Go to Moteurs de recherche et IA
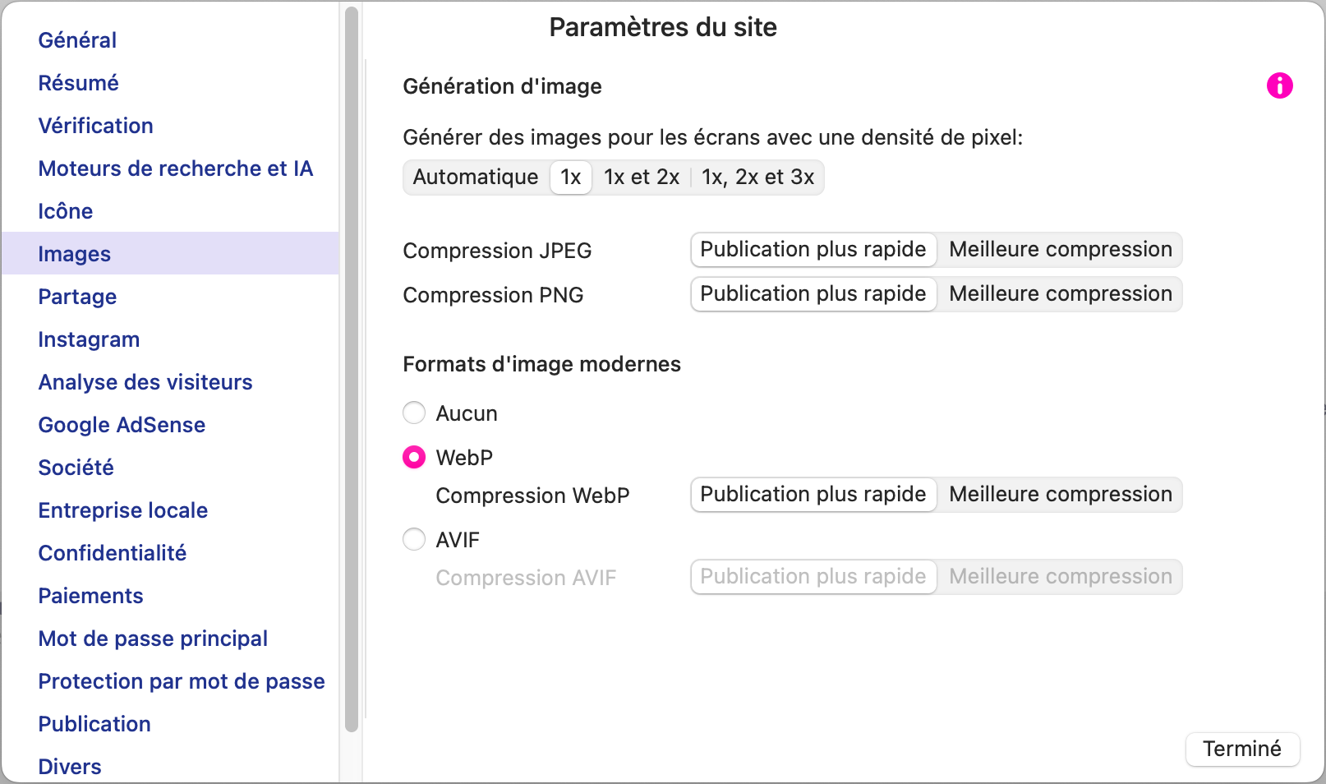This screenshot has width=1326, height=784. click(x=175, y=168)
